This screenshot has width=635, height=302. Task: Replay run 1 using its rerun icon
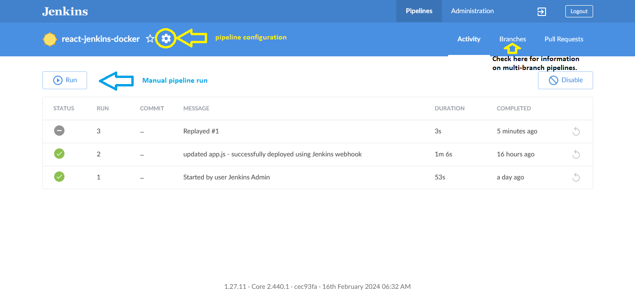576,178
